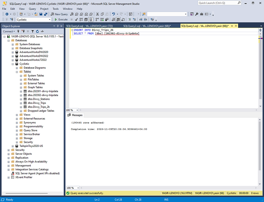264x202 pixels.
Task: Switch to SQLQuery2.sql tab
Action: tap(147, 26)
